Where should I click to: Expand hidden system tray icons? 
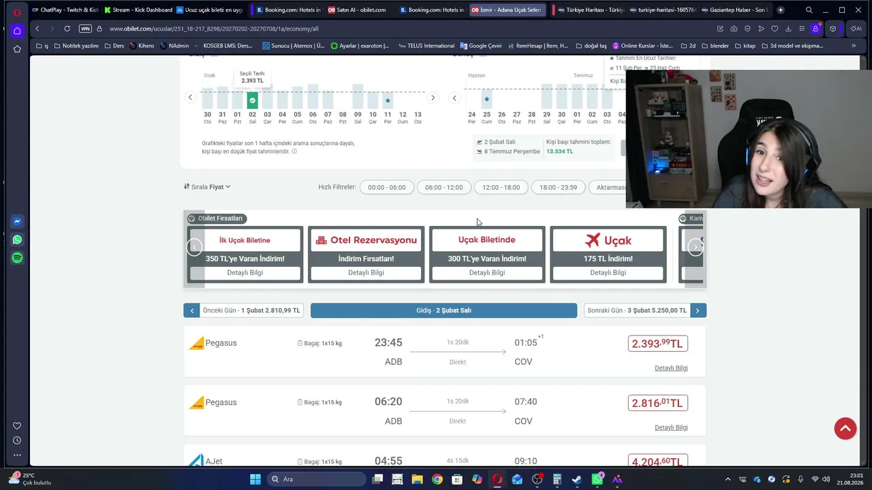pos(728,479)
